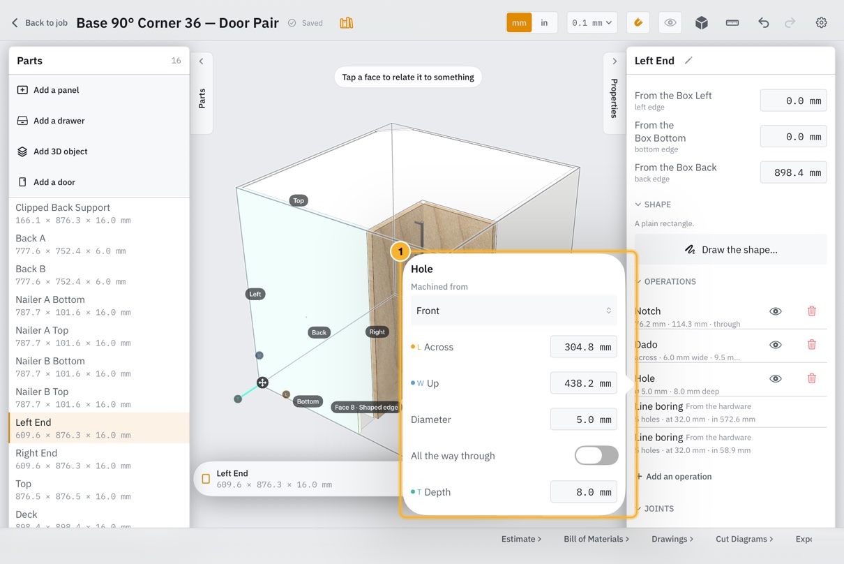Click Draw the shape button
Image resolution: width=844 pixels, height=564 pixels.
[x=731, y=249]
